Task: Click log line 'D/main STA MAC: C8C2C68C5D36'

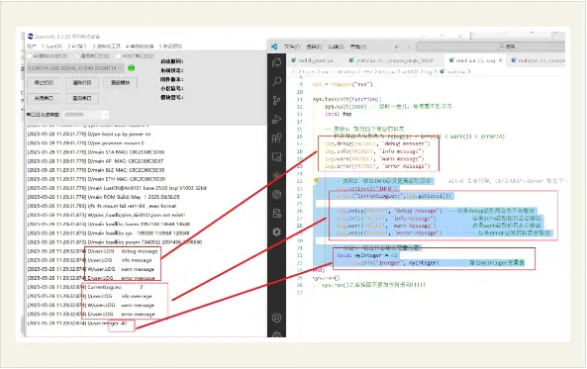Action: pos(96,152)
